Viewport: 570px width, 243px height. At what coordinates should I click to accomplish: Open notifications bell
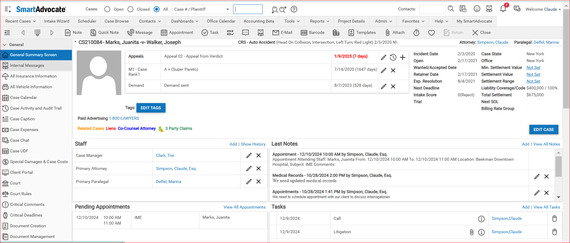[x=503, y=9]
